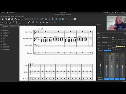Open the Edit menu
The width and height of the screenshot is (126, 94).
tap(4, 17)
